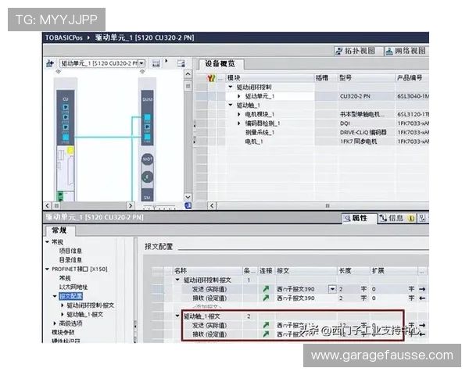Expand 驱动闭环控制-报文 in the properties tree

pyautogui.click(x=63, y=305)
